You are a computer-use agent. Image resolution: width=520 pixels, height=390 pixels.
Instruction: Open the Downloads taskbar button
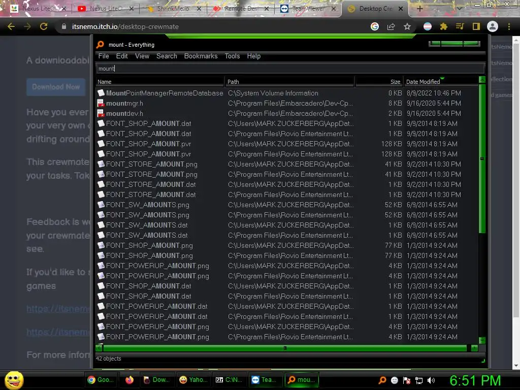pos(156,380)
